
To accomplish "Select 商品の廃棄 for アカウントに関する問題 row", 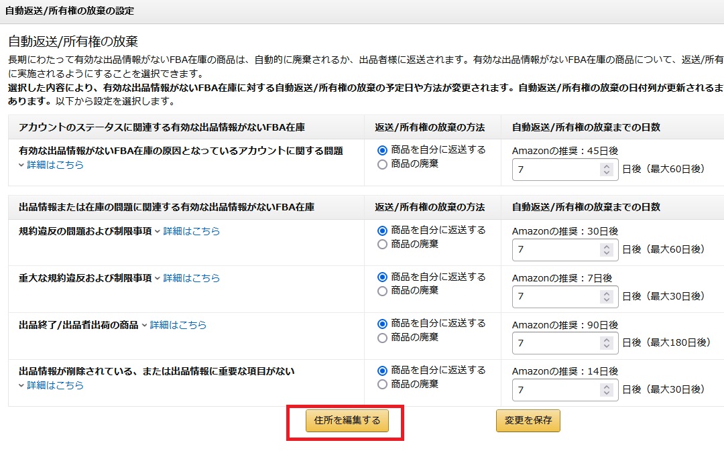I will 382,164.
